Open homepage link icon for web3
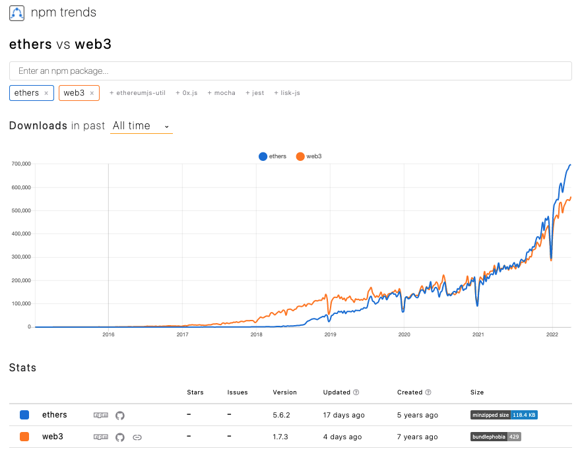The width and height of the screenshot is (580, 463). 137,437
